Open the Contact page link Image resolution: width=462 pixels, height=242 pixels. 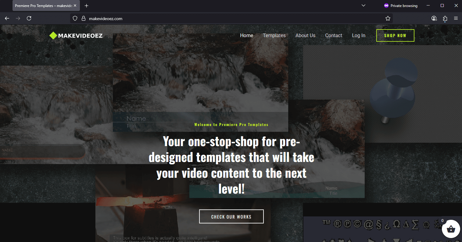click(x=334, y=36)
